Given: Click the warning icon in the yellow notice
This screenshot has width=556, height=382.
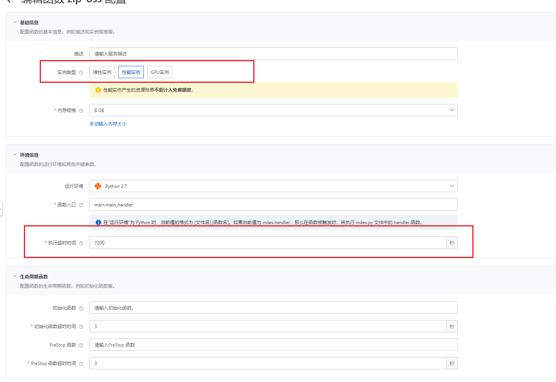Looking at the screenshot, I should click(x=98, y=90).
